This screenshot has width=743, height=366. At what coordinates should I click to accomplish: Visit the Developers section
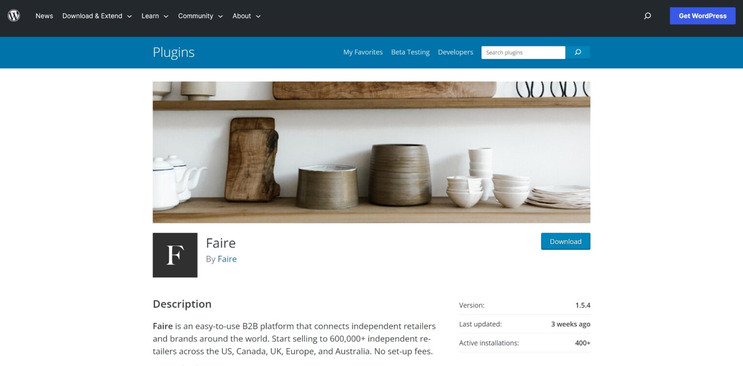click(x=455, y=52)
